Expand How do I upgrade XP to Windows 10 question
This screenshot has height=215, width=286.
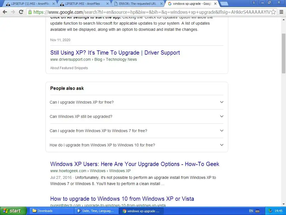(x=137, y=145)
